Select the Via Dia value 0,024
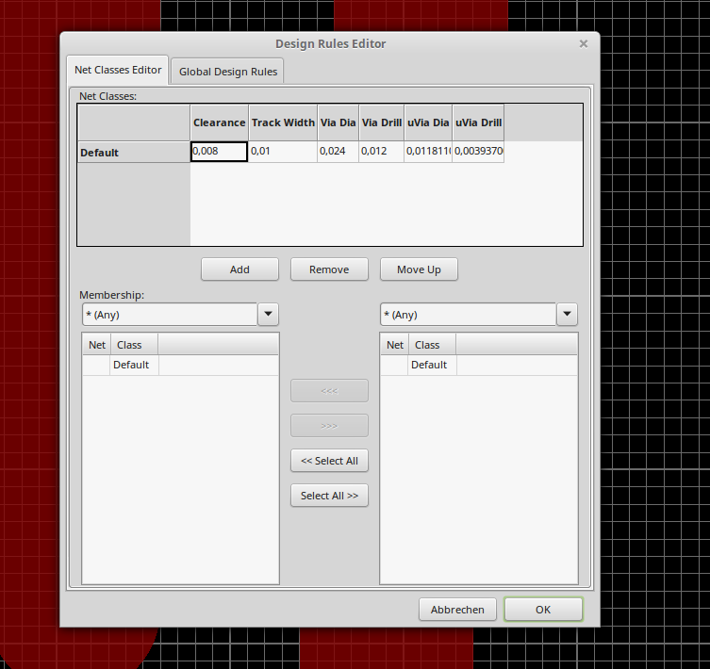This screenshot has width=710, height=669. (x=338, y=152)
